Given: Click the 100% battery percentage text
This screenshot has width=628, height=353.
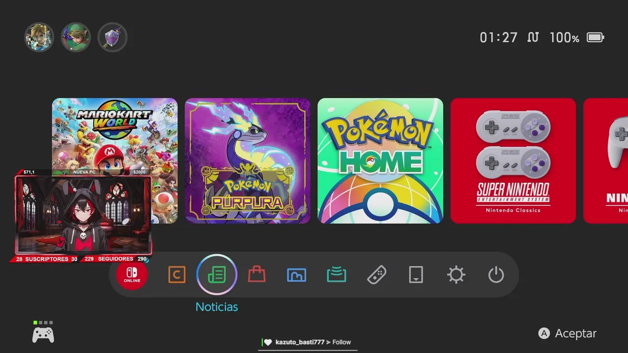Looking at the screenshot, I should coord(564,38).
